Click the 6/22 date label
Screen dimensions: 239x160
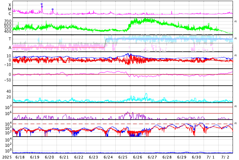tap(79, 157)
